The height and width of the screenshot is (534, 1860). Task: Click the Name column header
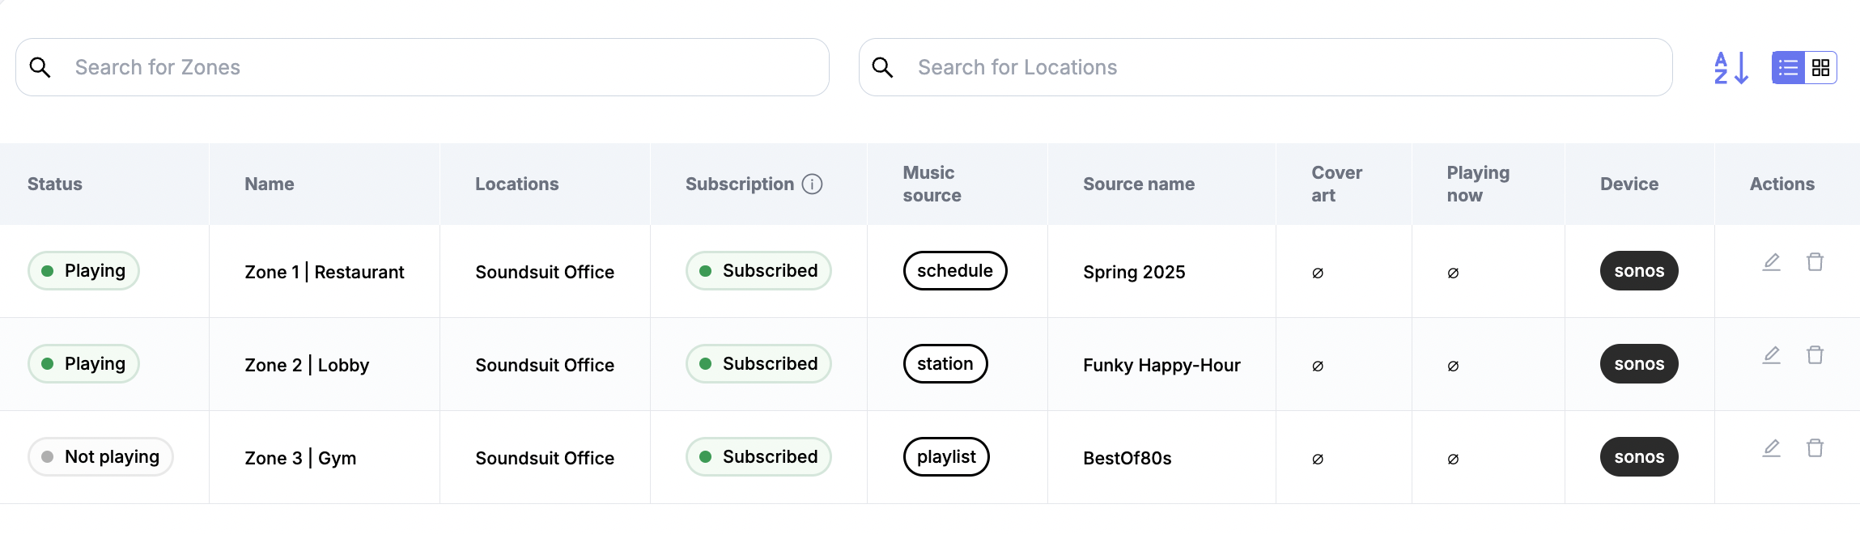pos(270,184)
